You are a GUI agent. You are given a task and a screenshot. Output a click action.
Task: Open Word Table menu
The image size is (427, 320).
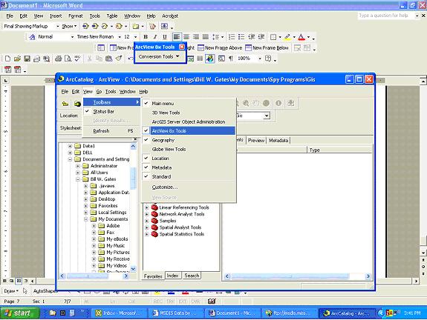pyautogui.click(x=112, y=16)
